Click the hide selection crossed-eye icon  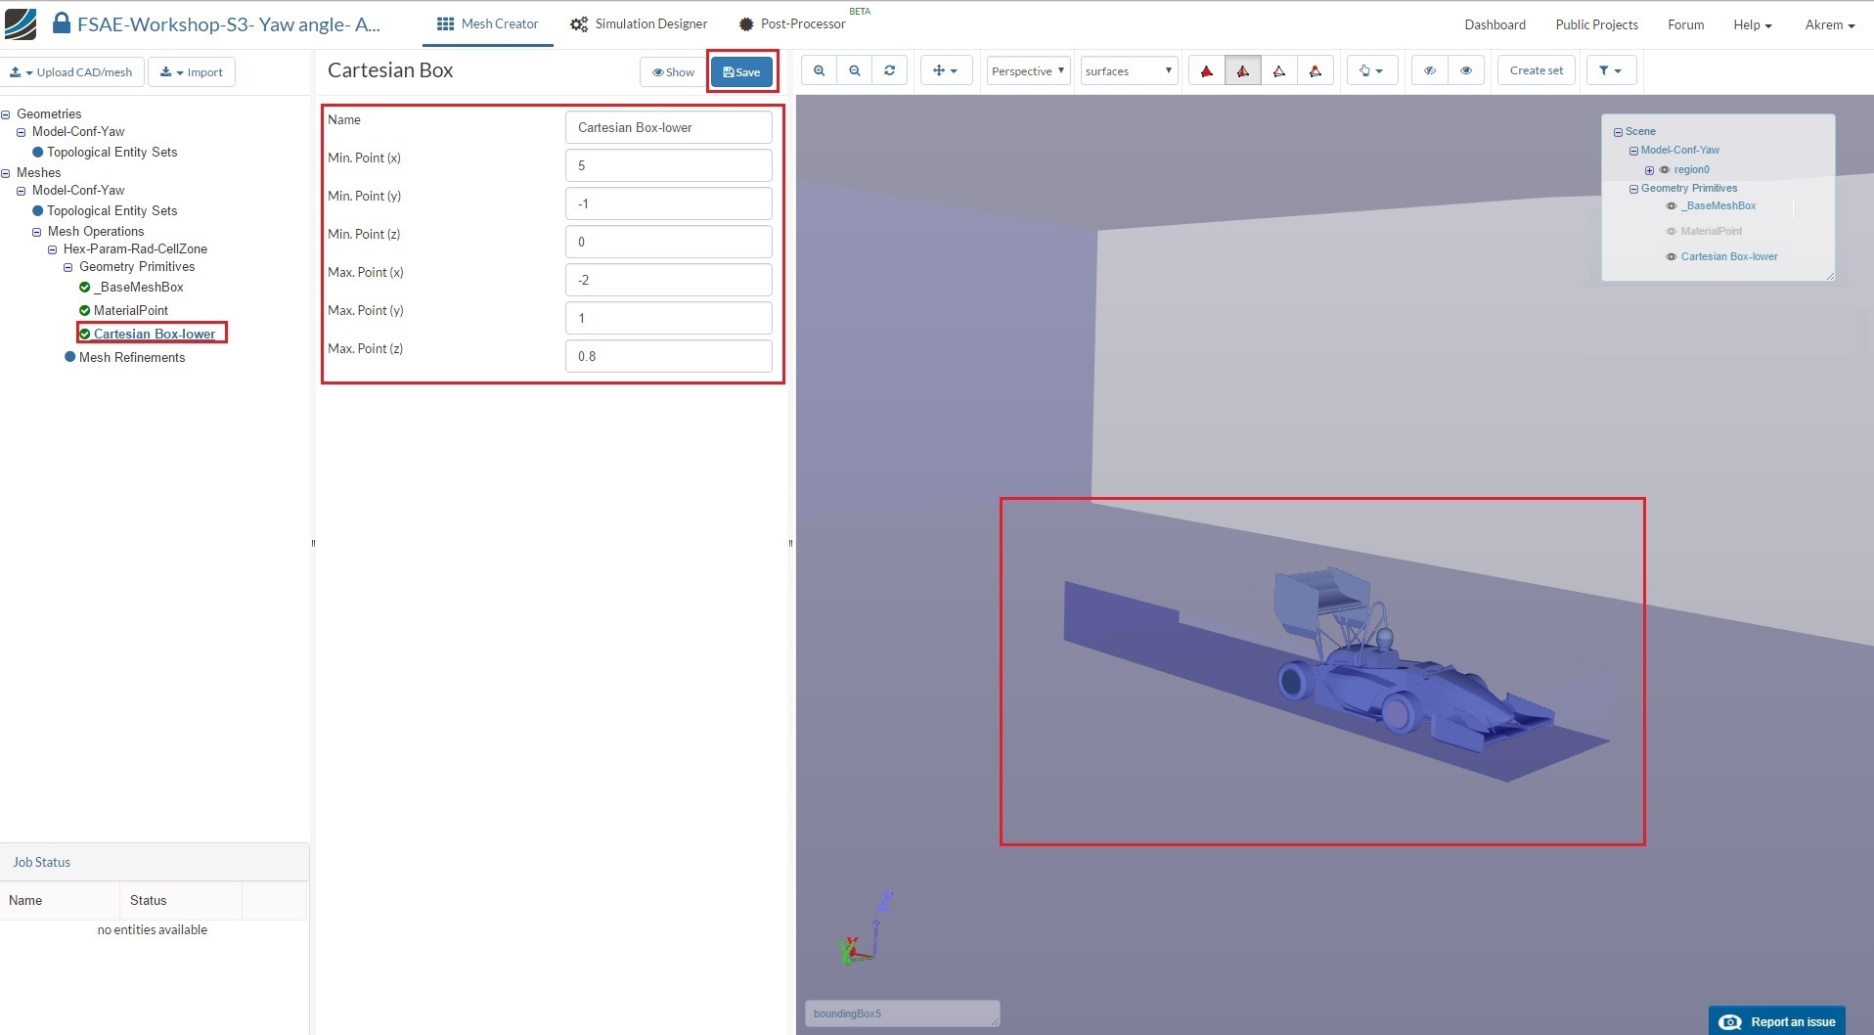pyautogui.click(x=1430, y=70)
